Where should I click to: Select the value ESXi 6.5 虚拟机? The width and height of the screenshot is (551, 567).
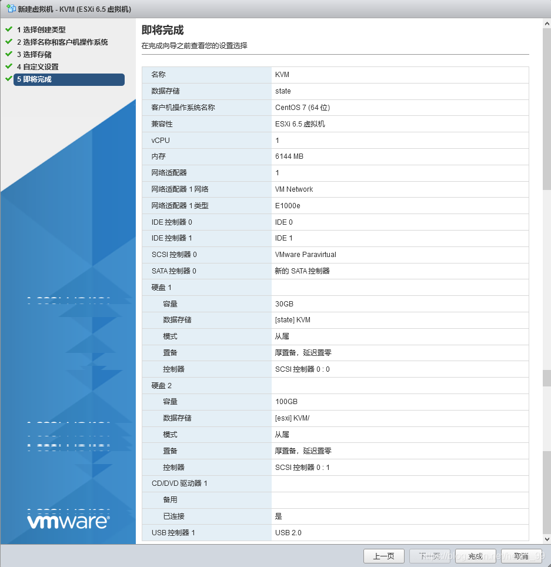[300, 124]
